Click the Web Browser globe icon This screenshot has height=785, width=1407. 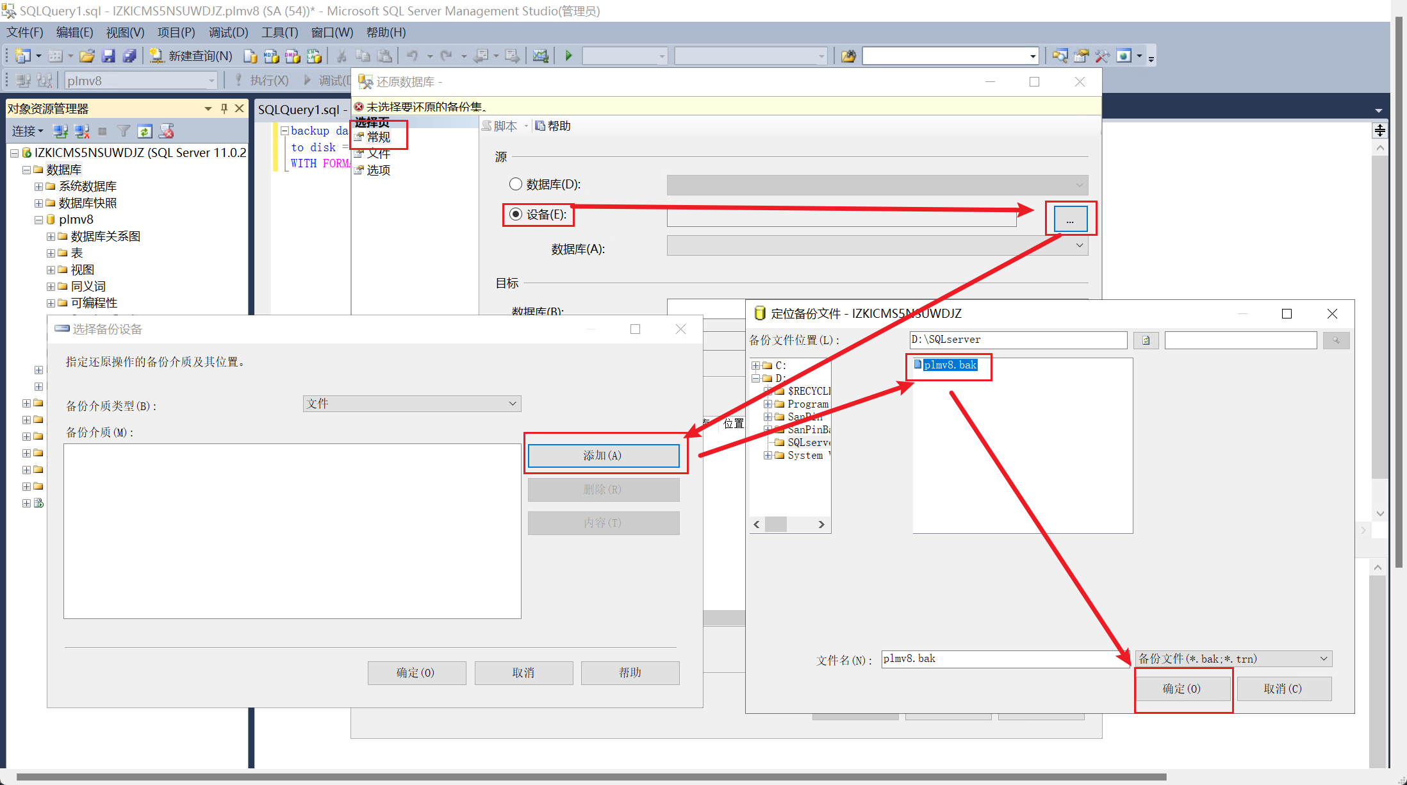pos(1124,56)
